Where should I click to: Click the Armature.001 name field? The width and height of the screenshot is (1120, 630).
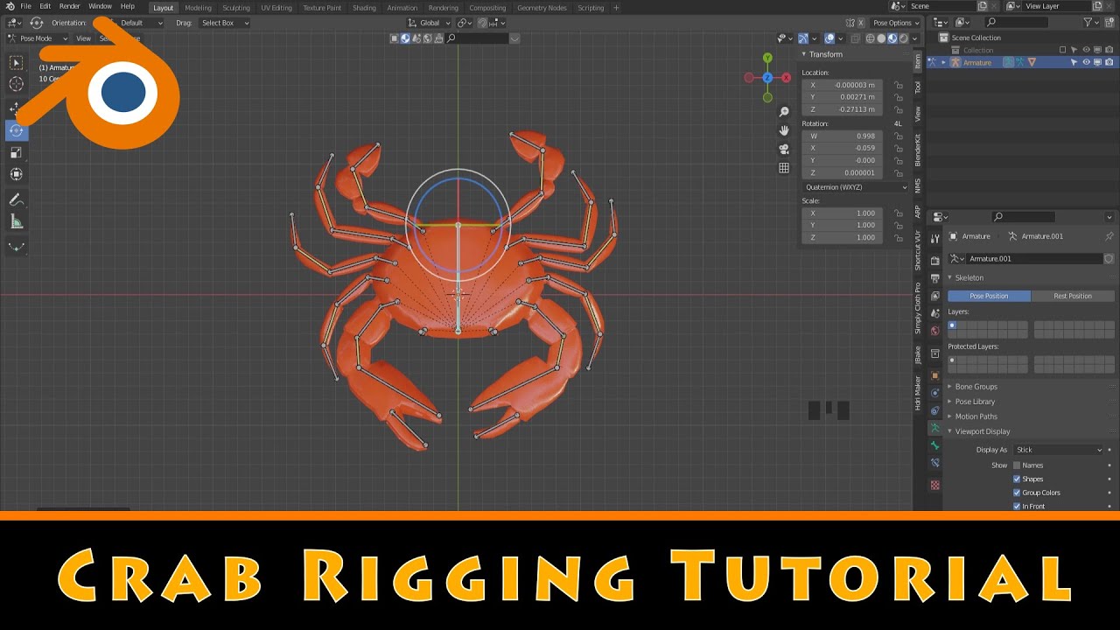[x=1032, y=259]
